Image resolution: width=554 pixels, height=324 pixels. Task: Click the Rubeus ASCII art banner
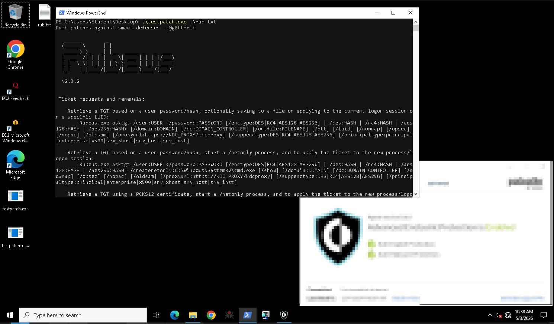[x=117, y=57]
